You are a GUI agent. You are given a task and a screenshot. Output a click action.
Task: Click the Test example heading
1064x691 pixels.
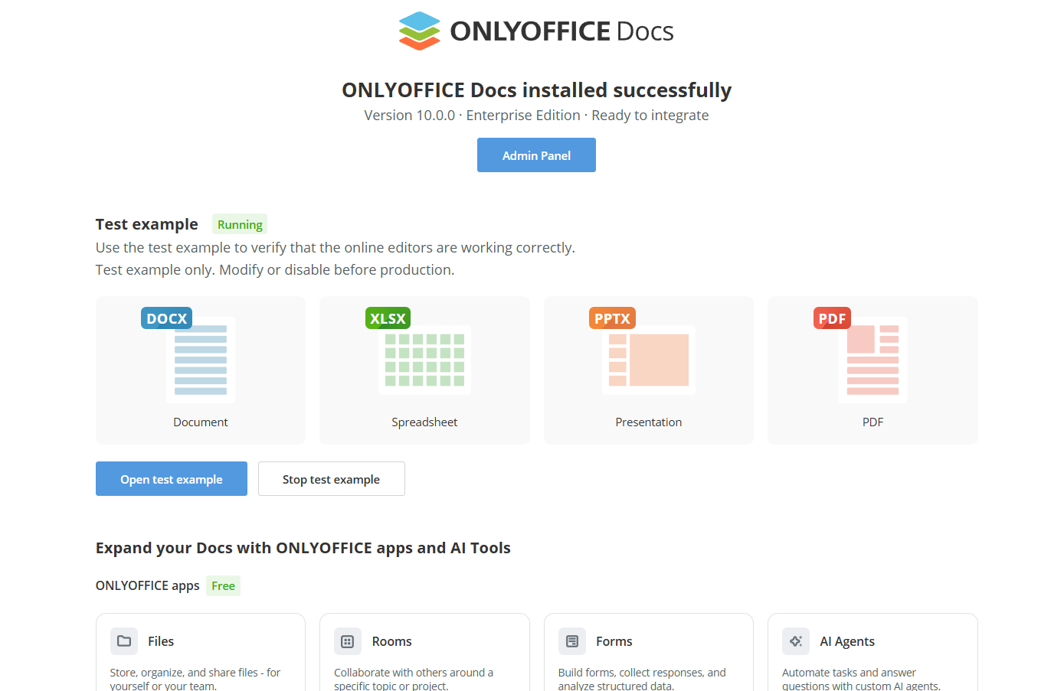click(147, 224)
